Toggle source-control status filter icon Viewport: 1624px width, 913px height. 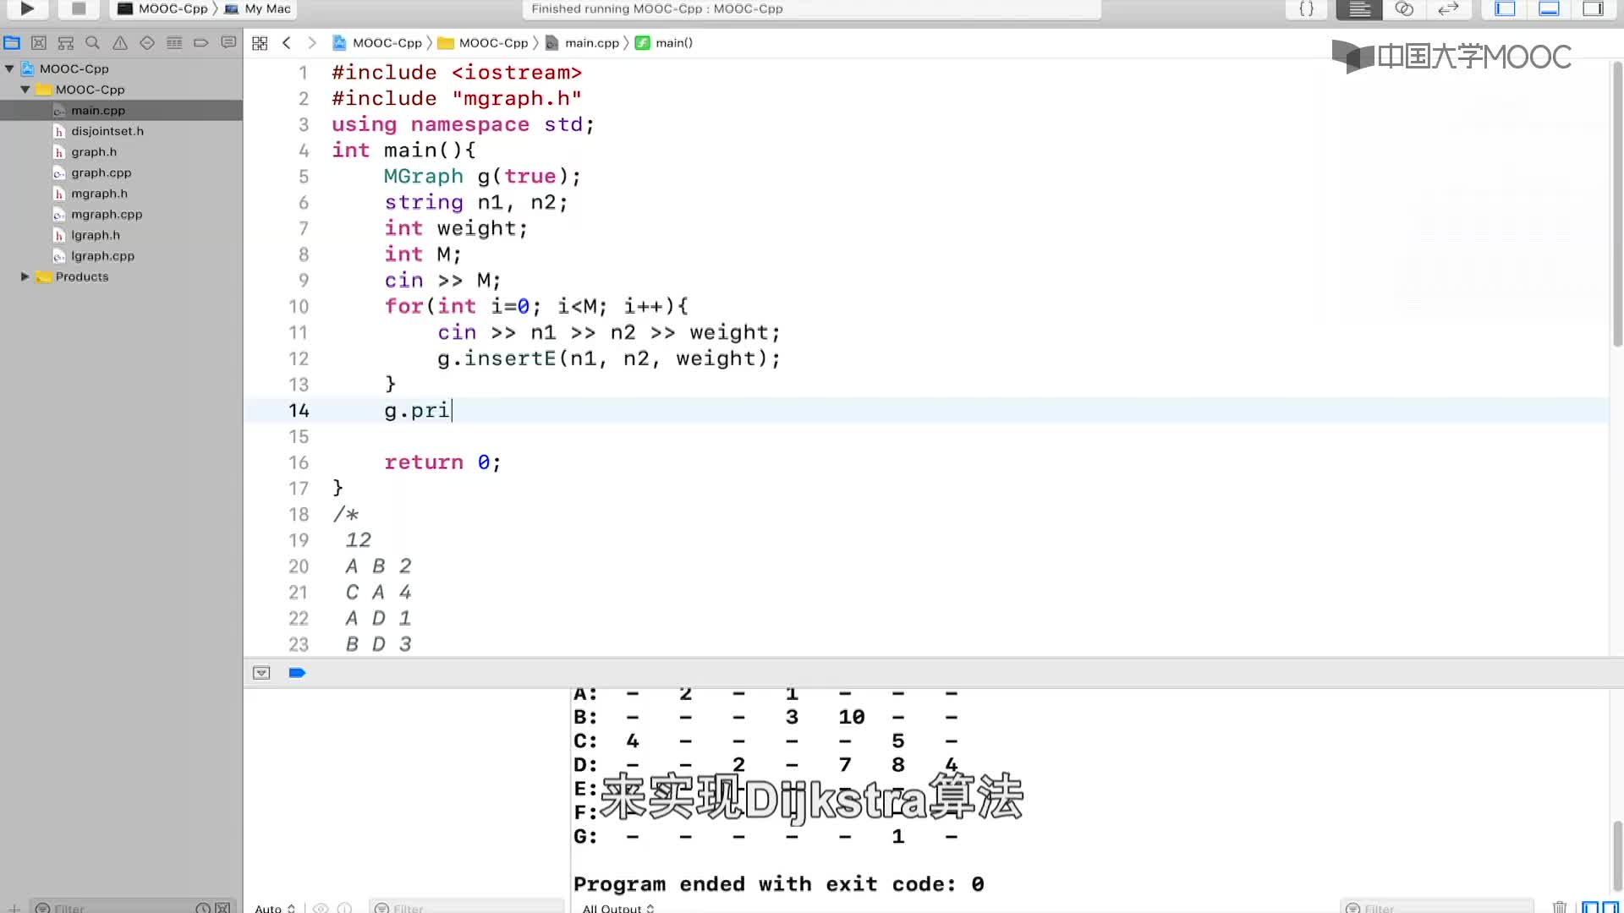(x=222, y=908)
